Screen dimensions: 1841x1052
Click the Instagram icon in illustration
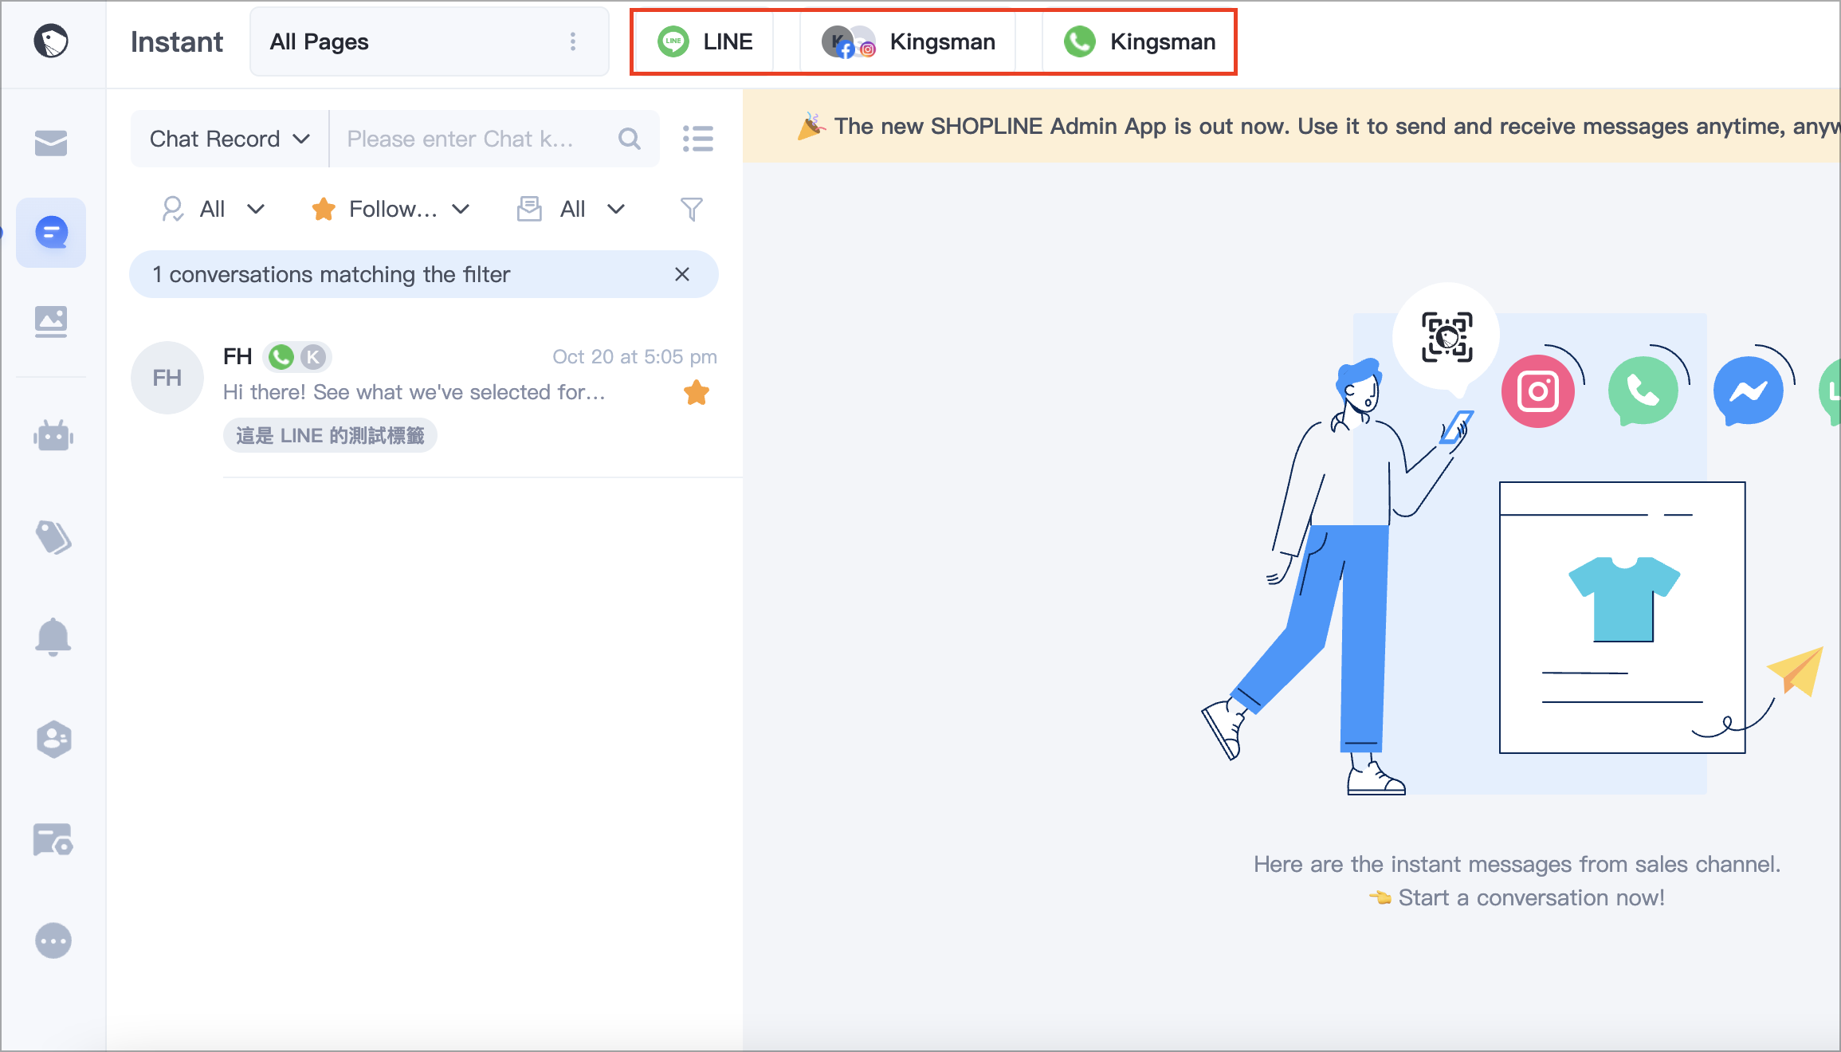pos(1537,391)
